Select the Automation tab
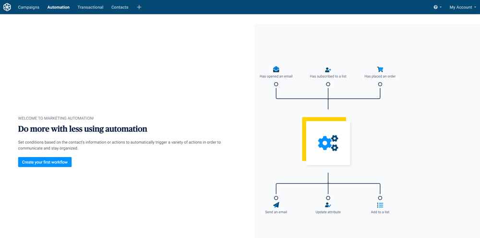This screenshot has width=480, height=238. (58, 7)
